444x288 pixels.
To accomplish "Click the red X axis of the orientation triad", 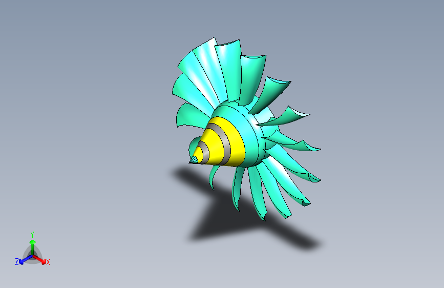I will click(x=39, y=259).
